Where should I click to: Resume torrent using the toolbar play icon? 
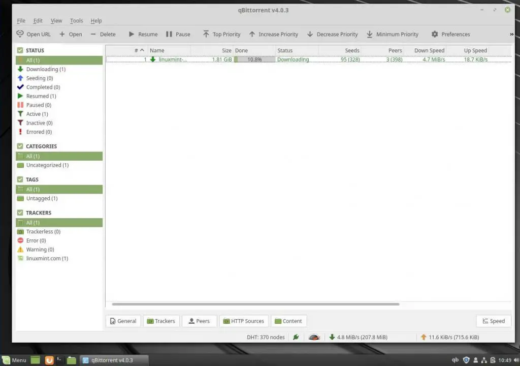143,34
